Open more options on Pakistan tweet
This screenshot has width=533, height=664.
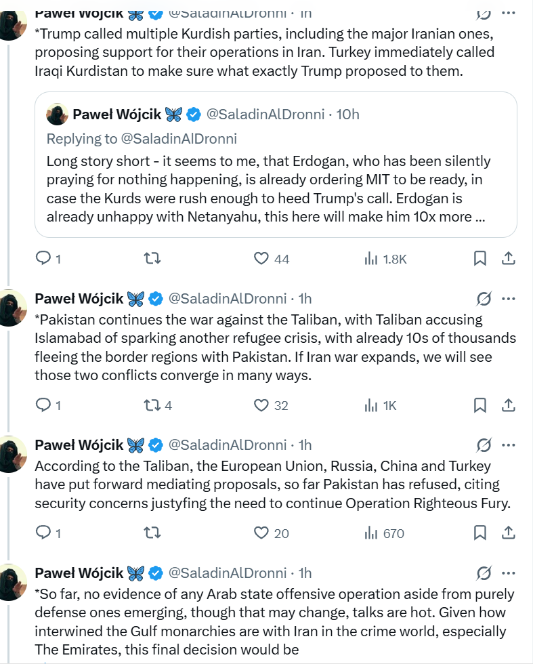tap(508, 298)
